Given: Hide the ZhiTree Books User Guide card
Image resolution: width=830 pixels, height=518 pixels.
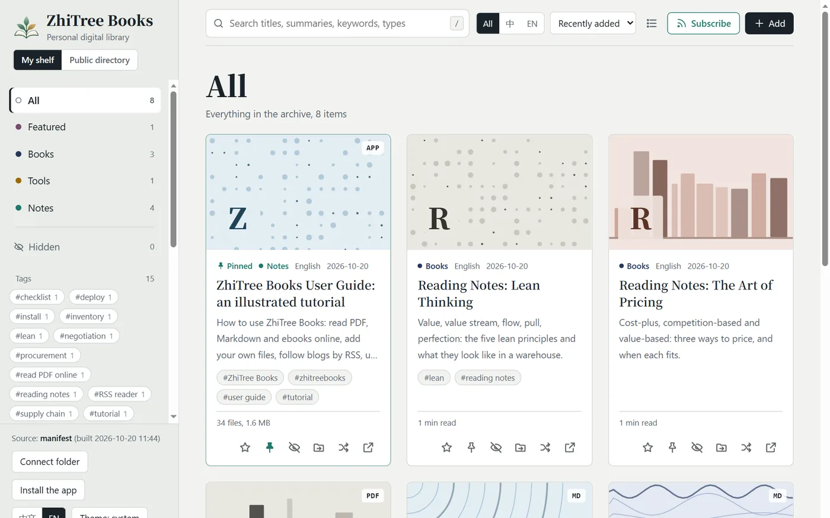Looking at the screenshot, I should (294, 448).
